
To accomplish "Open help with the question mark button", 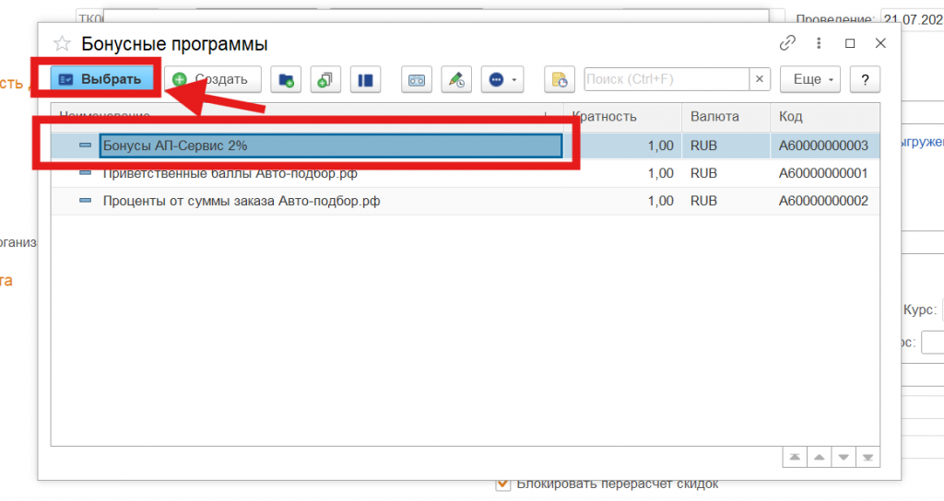I will (865, 79).
